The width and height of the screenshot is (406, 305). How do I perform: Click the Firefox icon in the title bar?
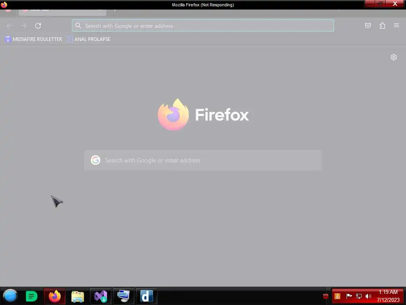tap(4, 5)
